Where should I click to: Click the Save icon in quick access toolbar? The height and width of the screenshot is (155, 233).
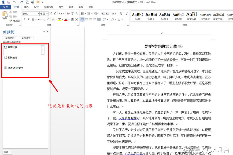click(9, 2)
